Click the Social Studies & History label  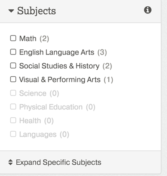coord(59,66)
